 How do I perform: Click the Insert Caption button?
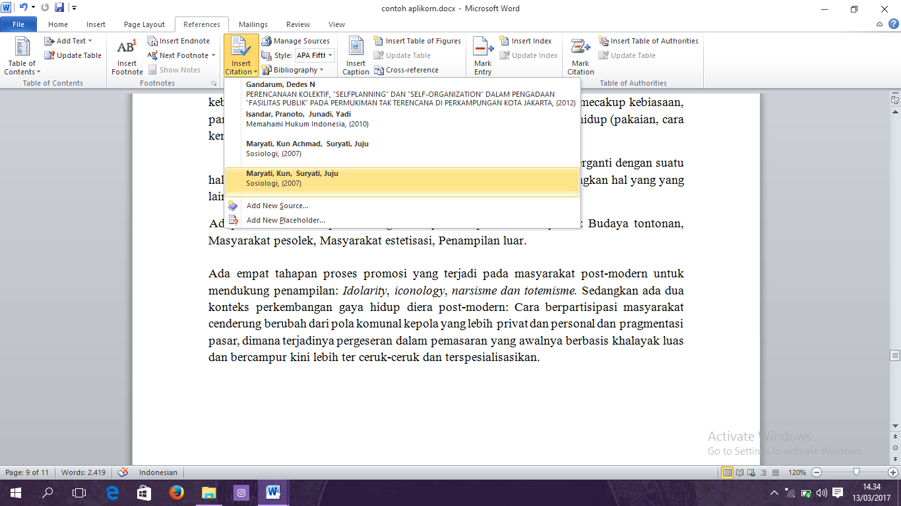(x=356, y=56)
